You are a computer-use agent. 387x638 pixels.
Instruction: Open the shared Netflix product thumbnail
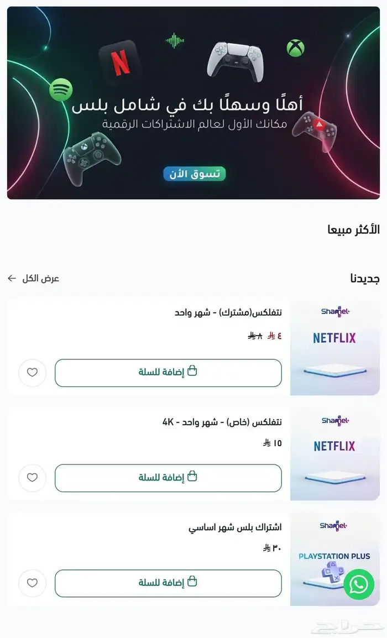coord(335,347)
